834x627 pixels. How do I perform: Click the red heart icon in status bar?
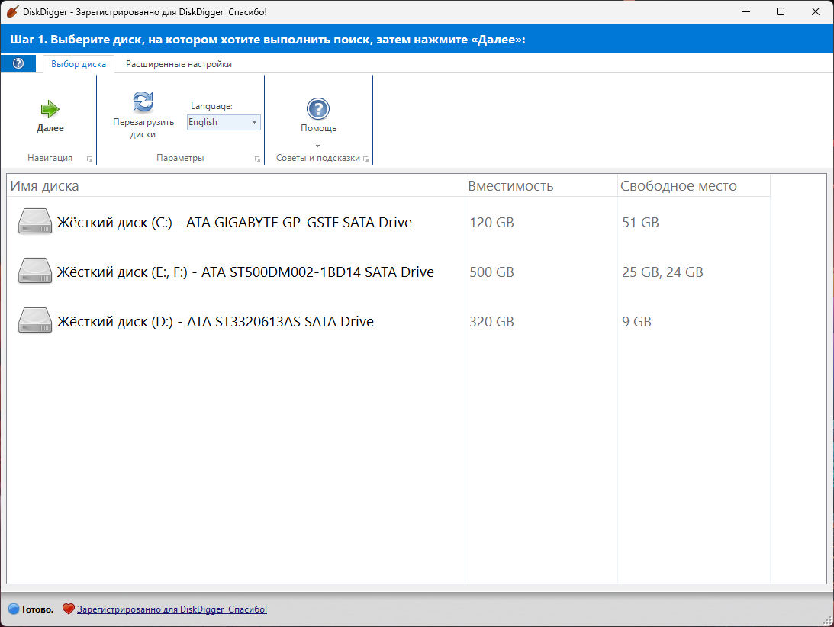68,609
